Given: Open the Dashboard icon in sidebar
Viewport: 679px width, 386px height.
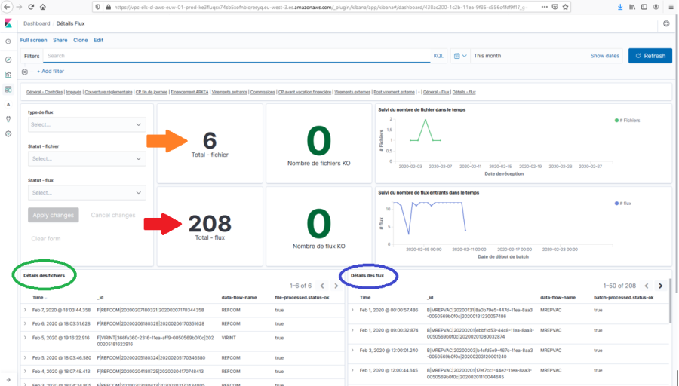Looking at the screenshot, I should point(8,89).
